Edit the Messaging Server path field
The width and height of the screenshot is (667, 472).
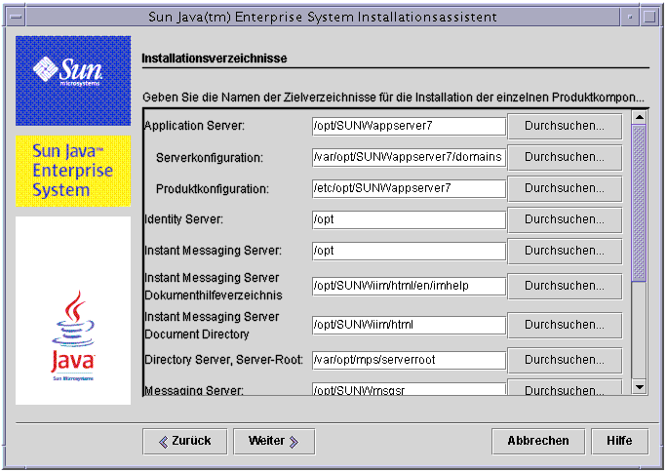click(409, 389)
